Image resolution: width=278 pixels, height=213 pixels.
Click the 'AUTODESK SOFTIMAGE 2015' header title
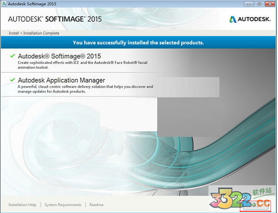55,19
